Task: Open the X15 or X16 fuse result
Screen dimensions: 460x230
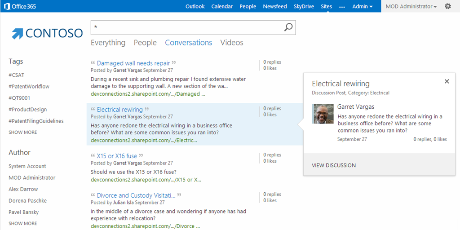Action: (117, 156)
